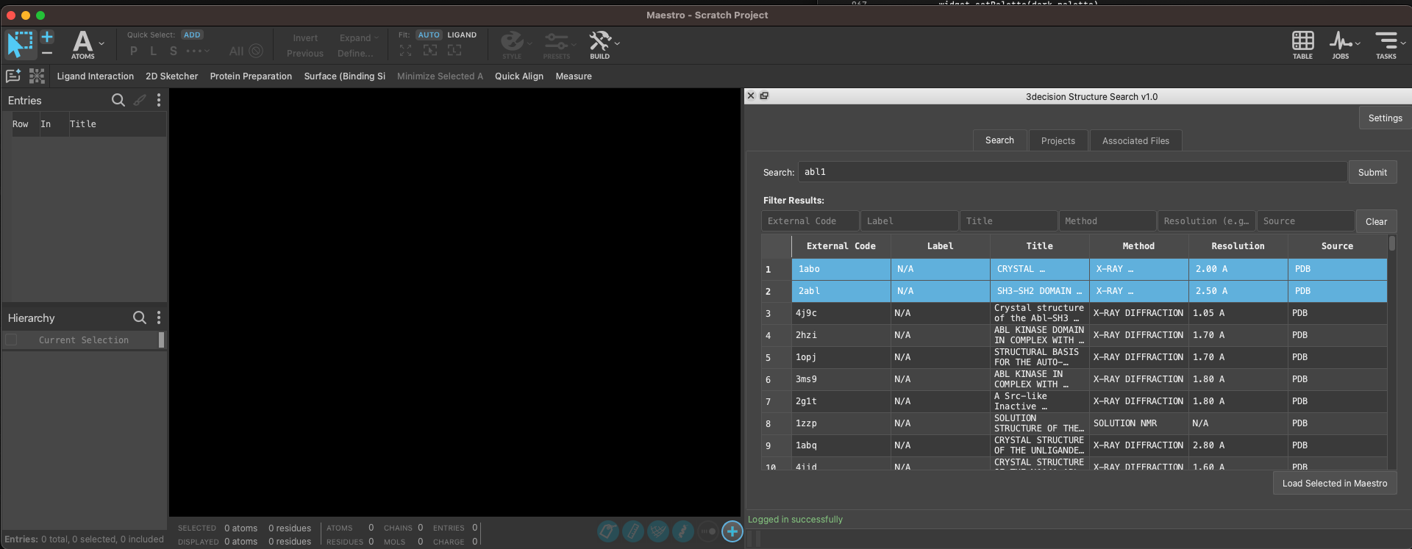Image resolution: width=1412 pixels, height=549 pixels.
Task: Open 2D Sketcher
Action: 171,76
